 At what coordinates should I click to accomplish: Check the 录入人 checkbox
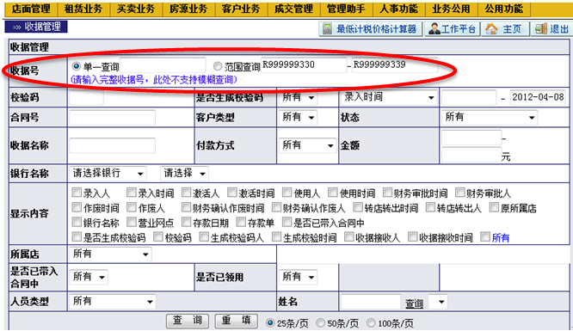pyautogui.click(x=77, y=193)
